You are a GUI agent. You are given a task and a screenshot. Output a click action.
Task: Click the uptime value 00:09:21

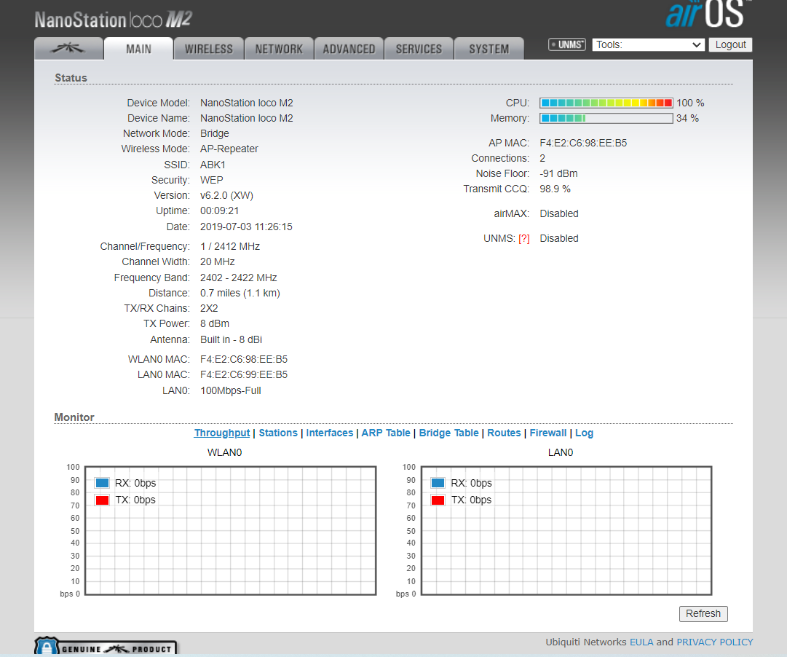tap(219, 211)
